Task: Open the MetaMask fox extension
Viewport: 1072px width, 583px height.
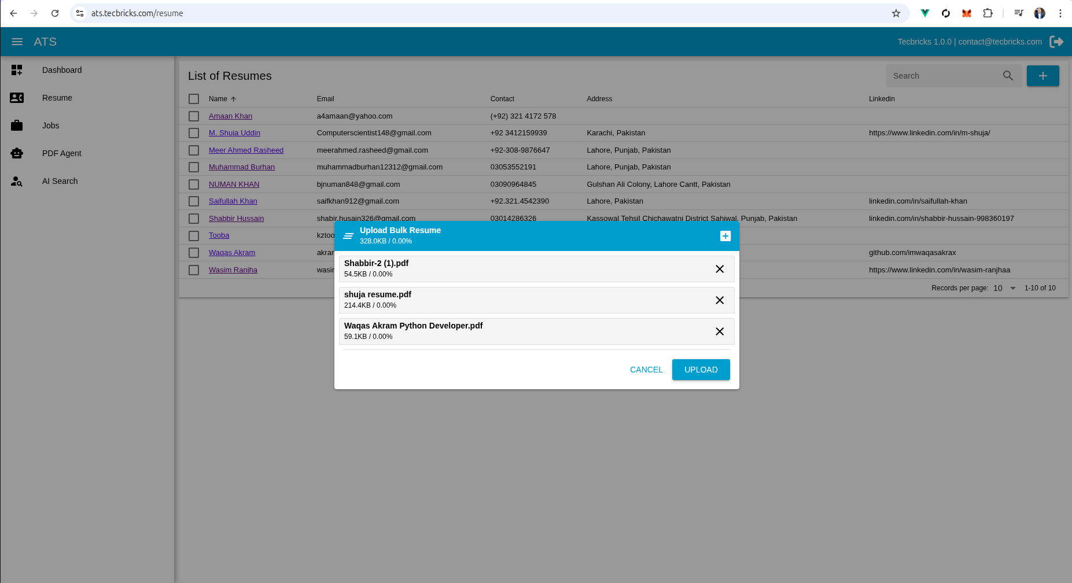Action: (967, 13)
